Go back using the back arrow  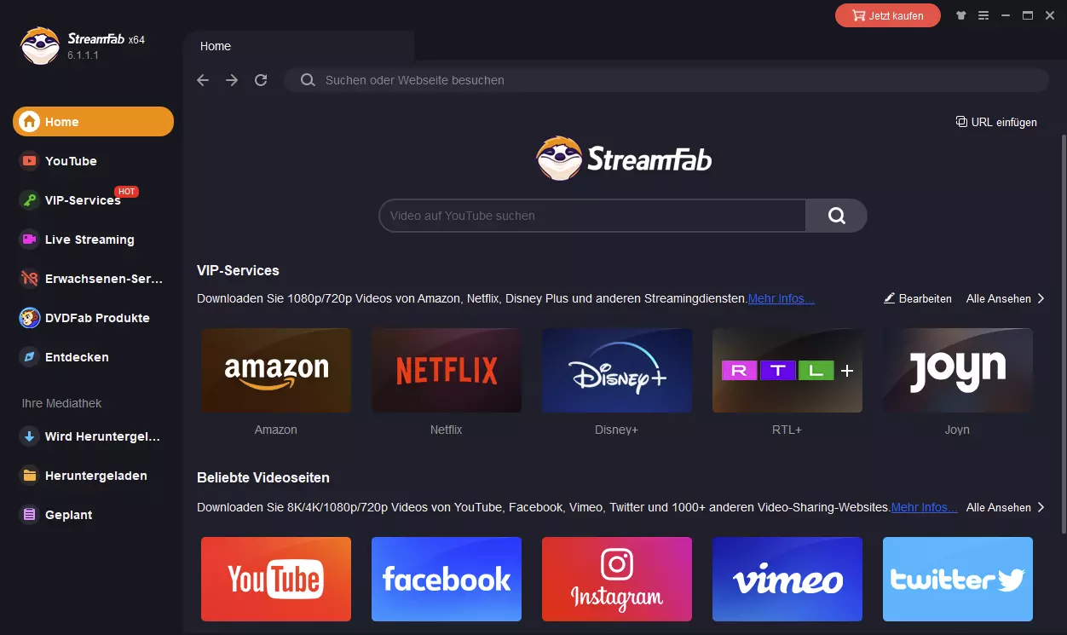pyautogui.click(x=203, y=80)
